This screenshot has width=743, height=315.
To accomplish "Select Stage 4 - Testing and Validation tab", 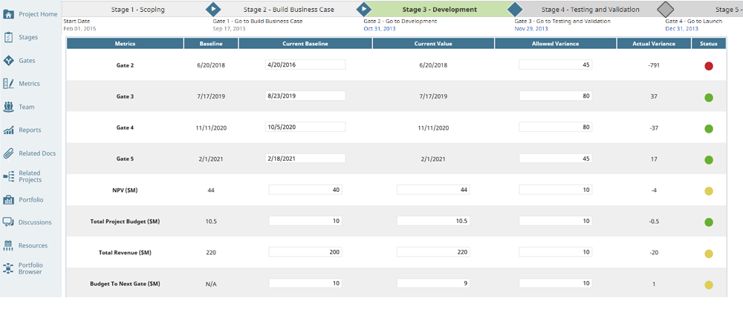I will point(590,9).
